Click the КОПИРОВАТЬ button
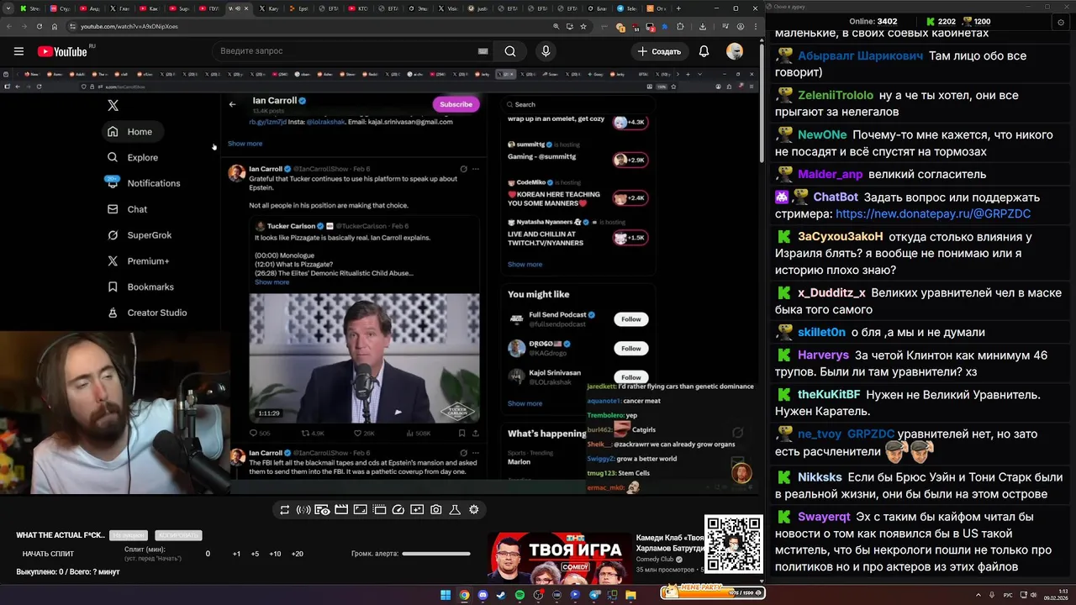This screenshot has height=605, width=1076. point(178,535)
